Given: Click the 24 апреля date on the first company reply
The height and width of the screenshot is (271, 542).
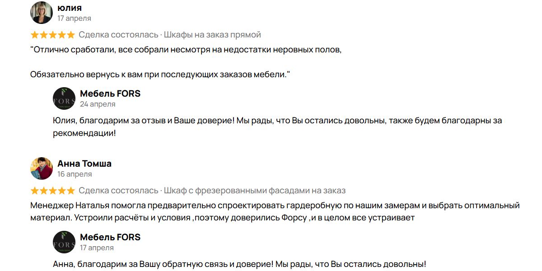Looking at the screenshot, I should tap(98, 104).
